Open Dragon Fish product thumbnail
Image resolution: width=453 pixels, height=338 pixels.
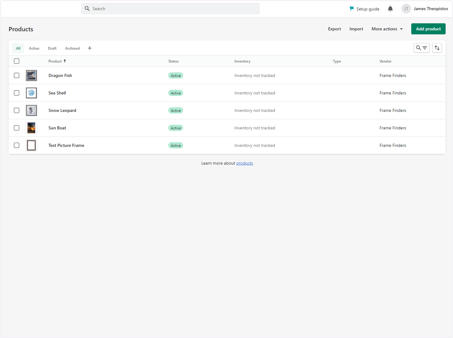31,75
